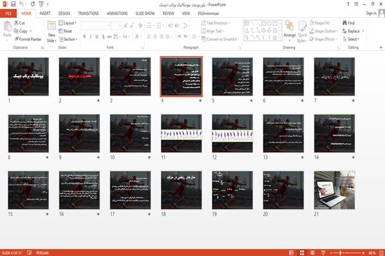385x256 pixels.
Task: Expand the Select dropdown in Editing
Action: point(351,39)
